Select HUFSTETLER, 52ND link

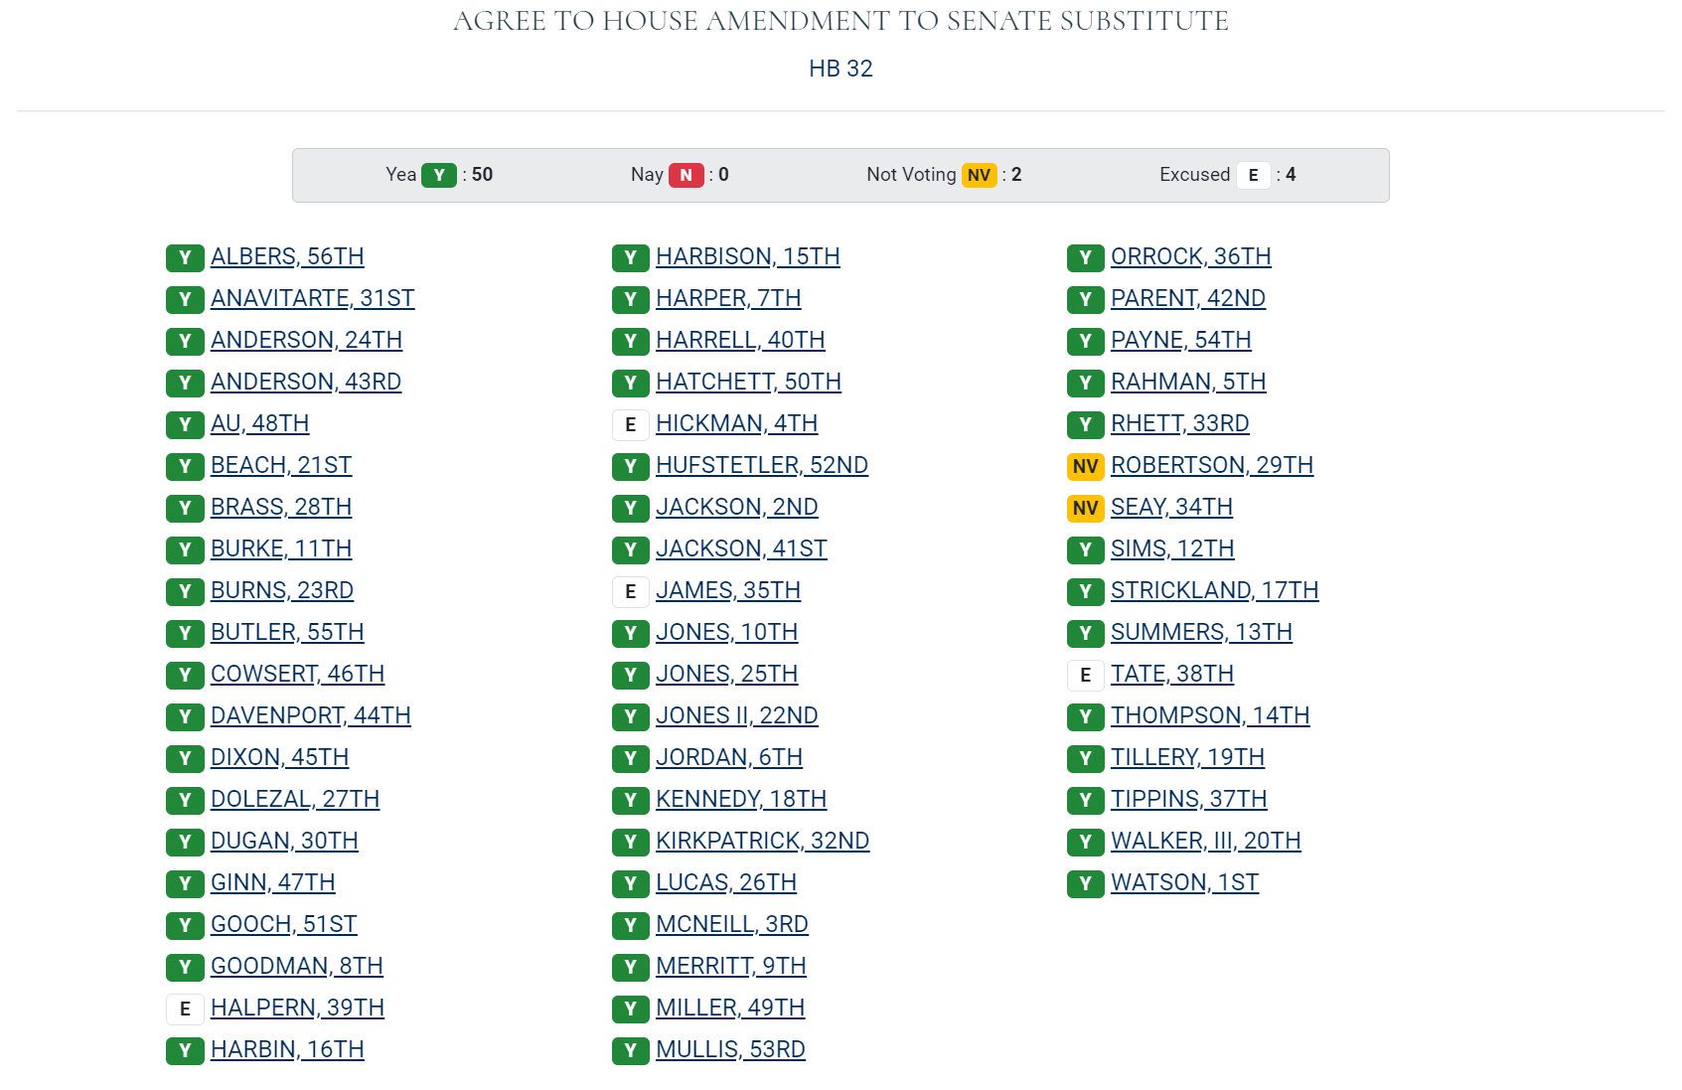pos(762,465)
